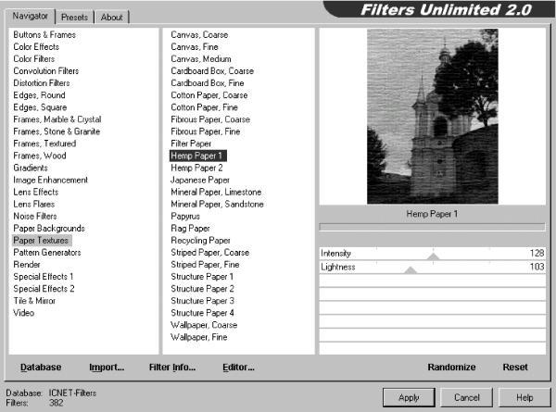Launch the filter Editor...
556x412 pixels.
[x=238, y=368]
